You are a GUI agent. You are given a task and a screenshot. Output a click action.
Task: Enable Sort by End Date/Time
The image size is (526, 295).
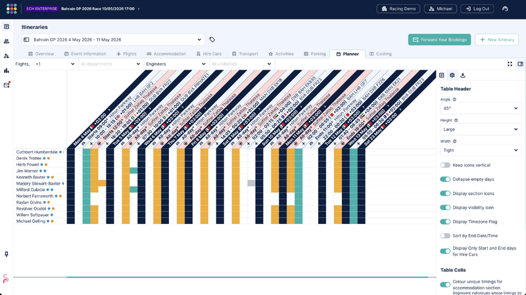coord(445,236)
